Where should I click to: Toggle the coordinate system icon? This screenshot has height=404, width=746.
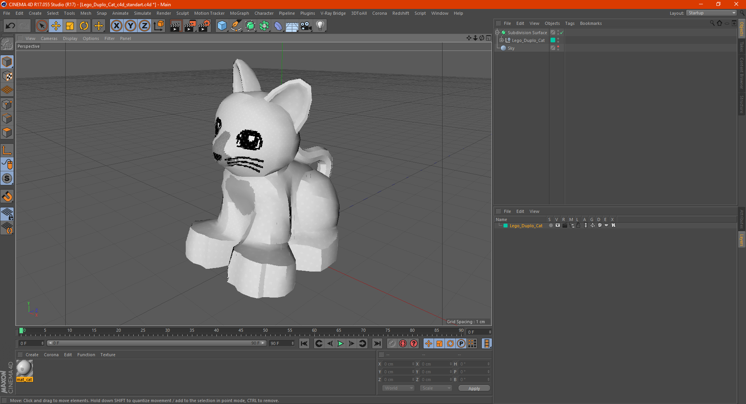(x=159, y=26)
